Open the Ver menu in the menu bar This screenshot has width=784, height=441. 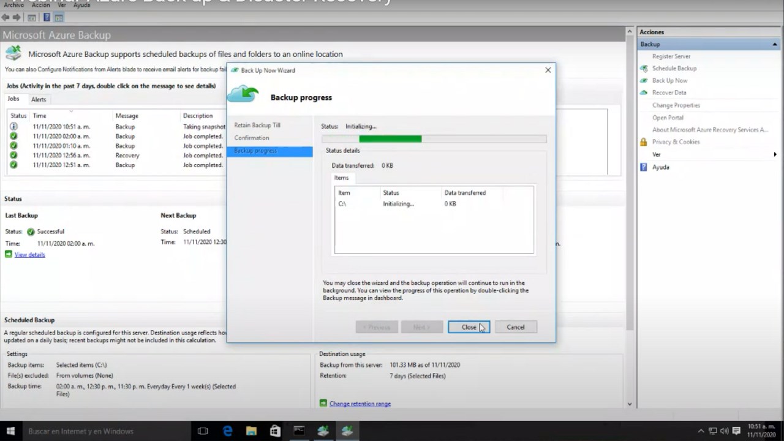click(62, 5)
